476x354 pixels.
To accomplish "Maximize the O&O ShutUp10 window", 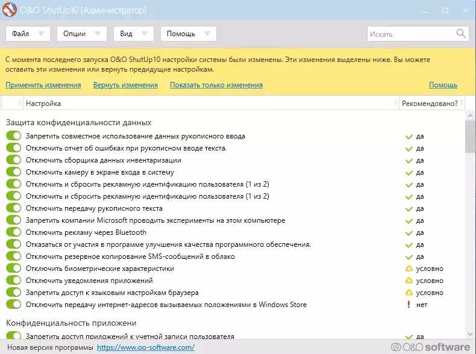I will pyautogui.click(x=445, y=10).
